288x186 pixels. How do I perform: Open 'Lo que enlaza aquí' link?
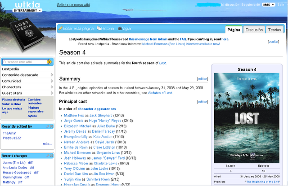click(x=12, y=110)
